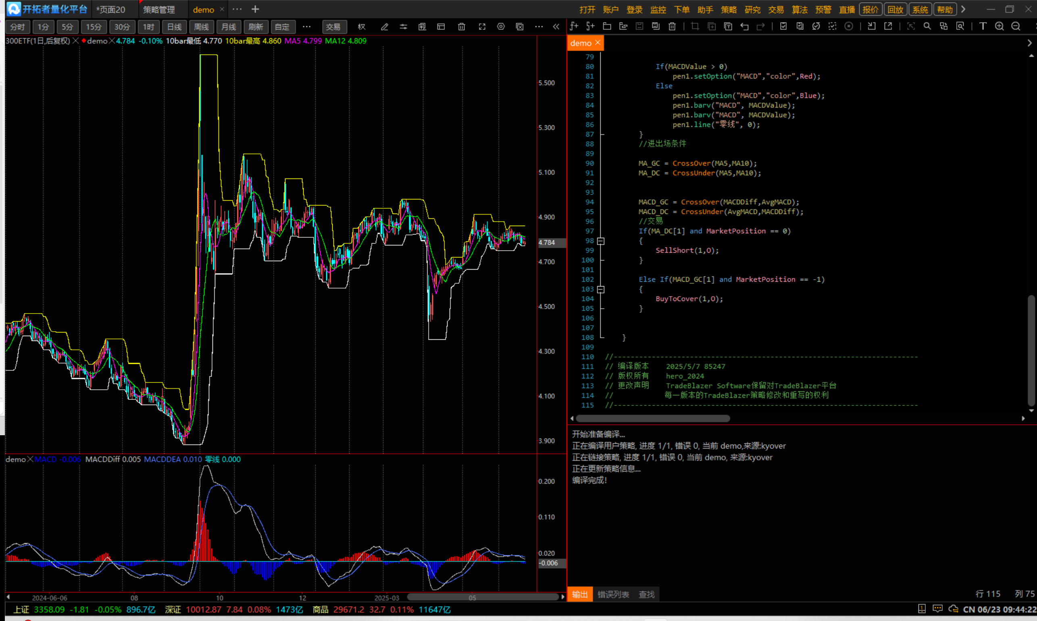The width and height of the screenshot is (1037, 621).
Task: Select the demo page tab in title bar
Action: [204, 10]
